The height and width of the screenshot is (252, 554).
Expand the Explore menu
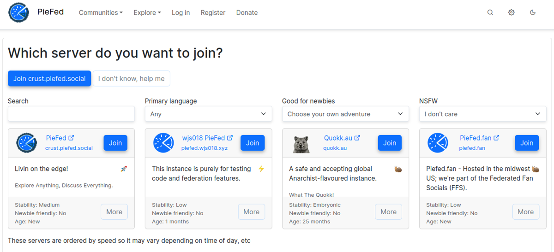point(147,13)
